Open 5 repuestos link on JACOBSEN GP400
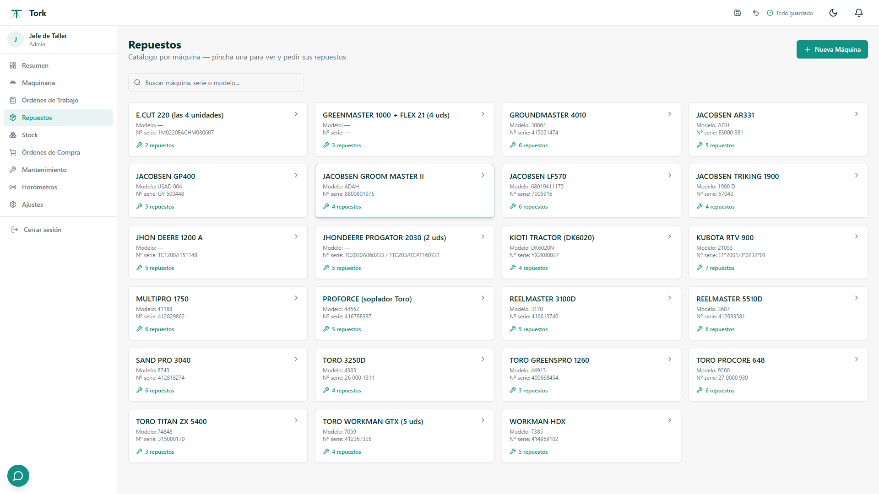The width and height of the screenshot is (879, 494). (159, 207)
